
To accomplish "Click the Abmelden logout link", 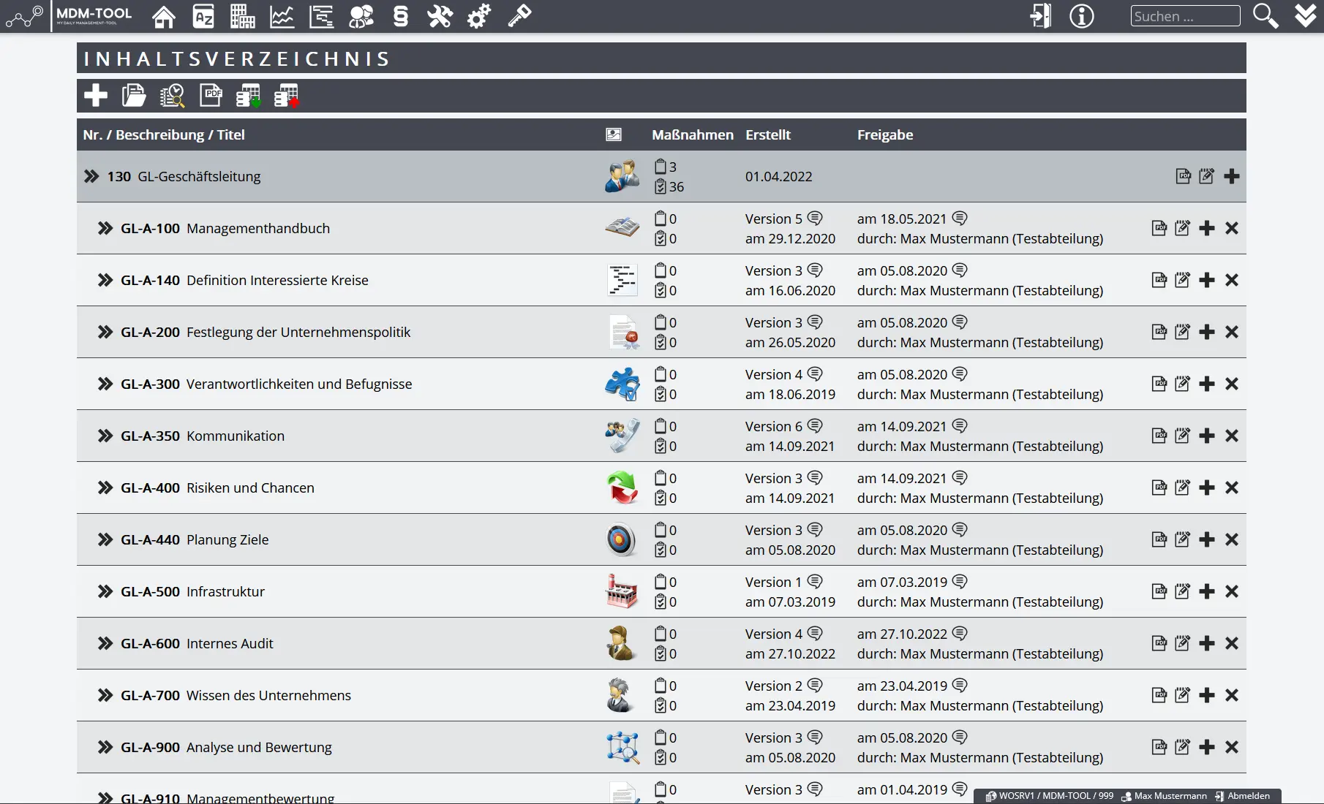I will pyautogui.click(x=1248, y=796).
